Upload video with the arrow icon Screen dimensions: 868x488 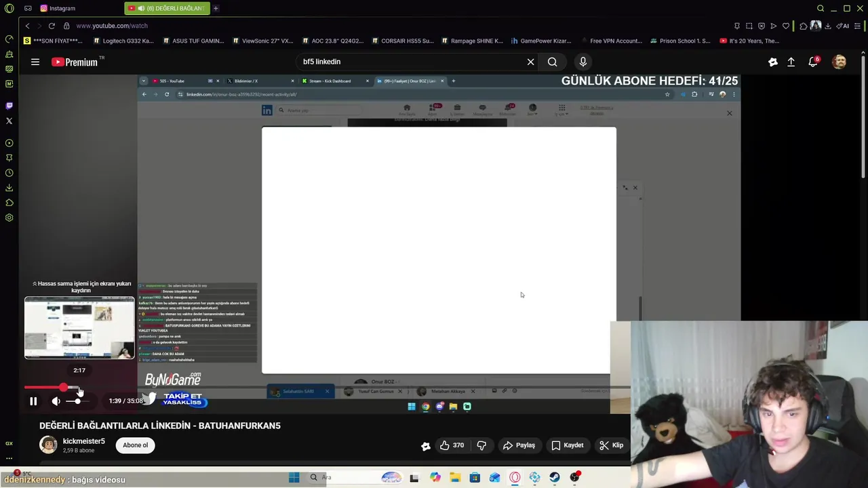[x=791, y=62]
